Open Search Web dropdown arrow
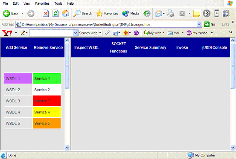 (100, 33)
